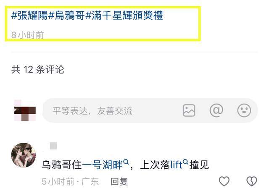Screen dimensions: 269x191
Task: Search the linked term 一号湖畔
Action: 102,165
